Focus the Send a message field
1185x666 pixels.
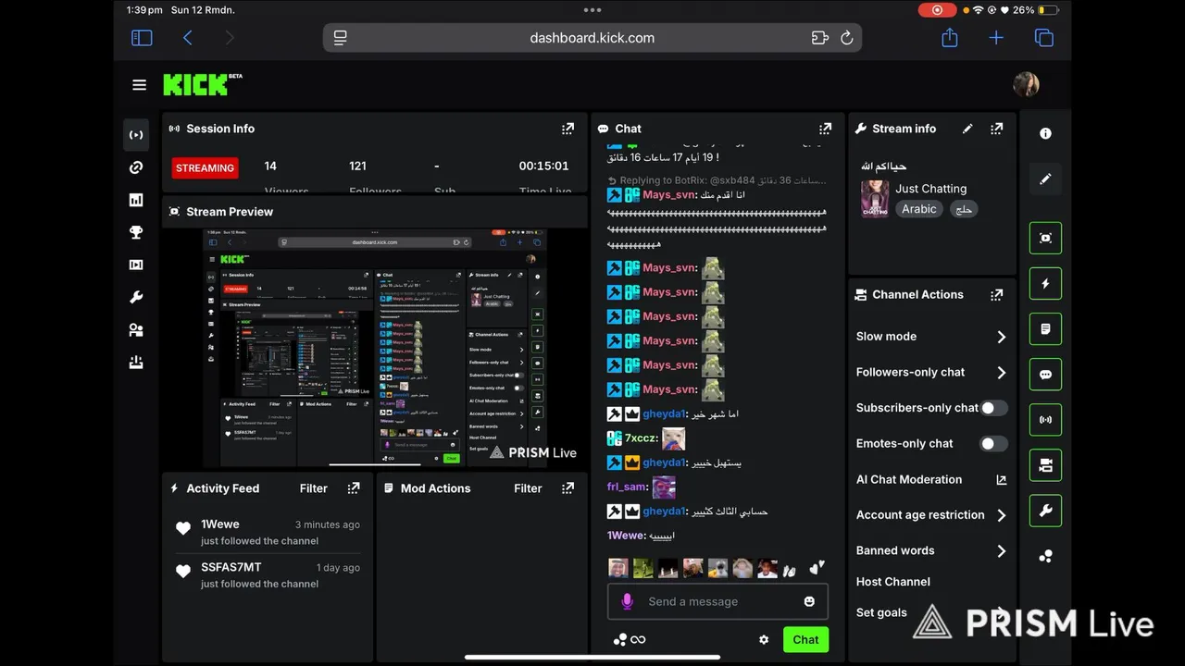pyautogui.click(x=717, y=601)
